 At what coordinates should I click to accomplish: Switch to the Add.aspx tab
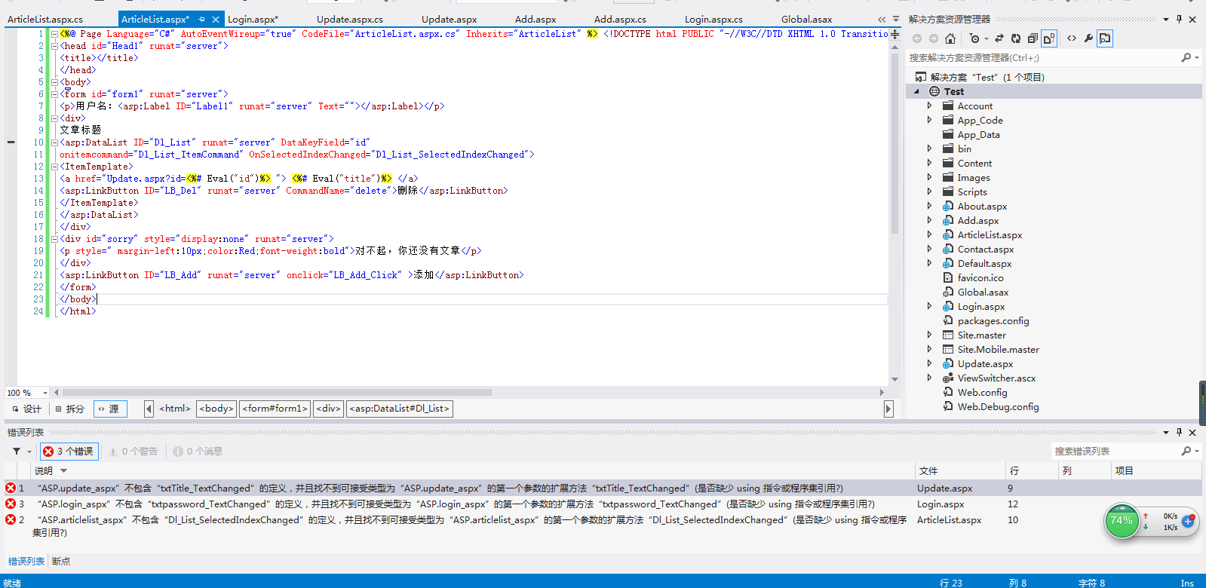[535, 19]
